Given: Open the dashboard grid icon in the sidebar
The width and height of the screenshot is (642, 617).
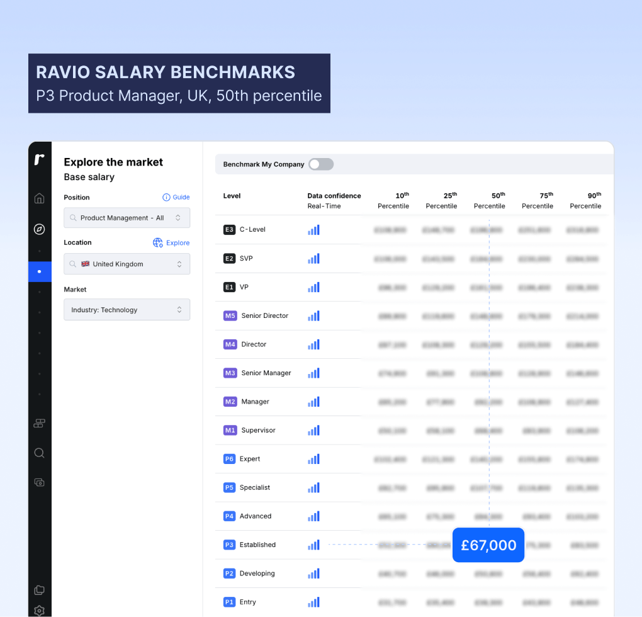Looking at the screenshot, I should click(x=39, y=423).
